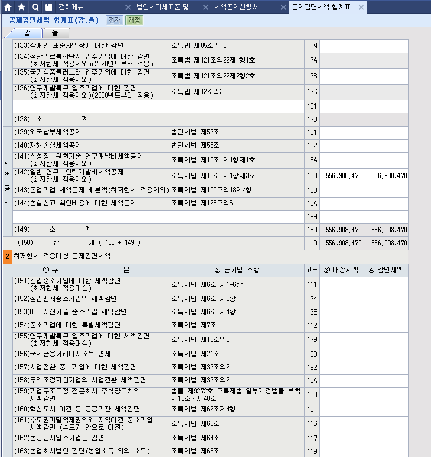The width and height of the screenshot is (431, 457).
Task: Click ① 구분 column header
Action: (x=86, y=270)
